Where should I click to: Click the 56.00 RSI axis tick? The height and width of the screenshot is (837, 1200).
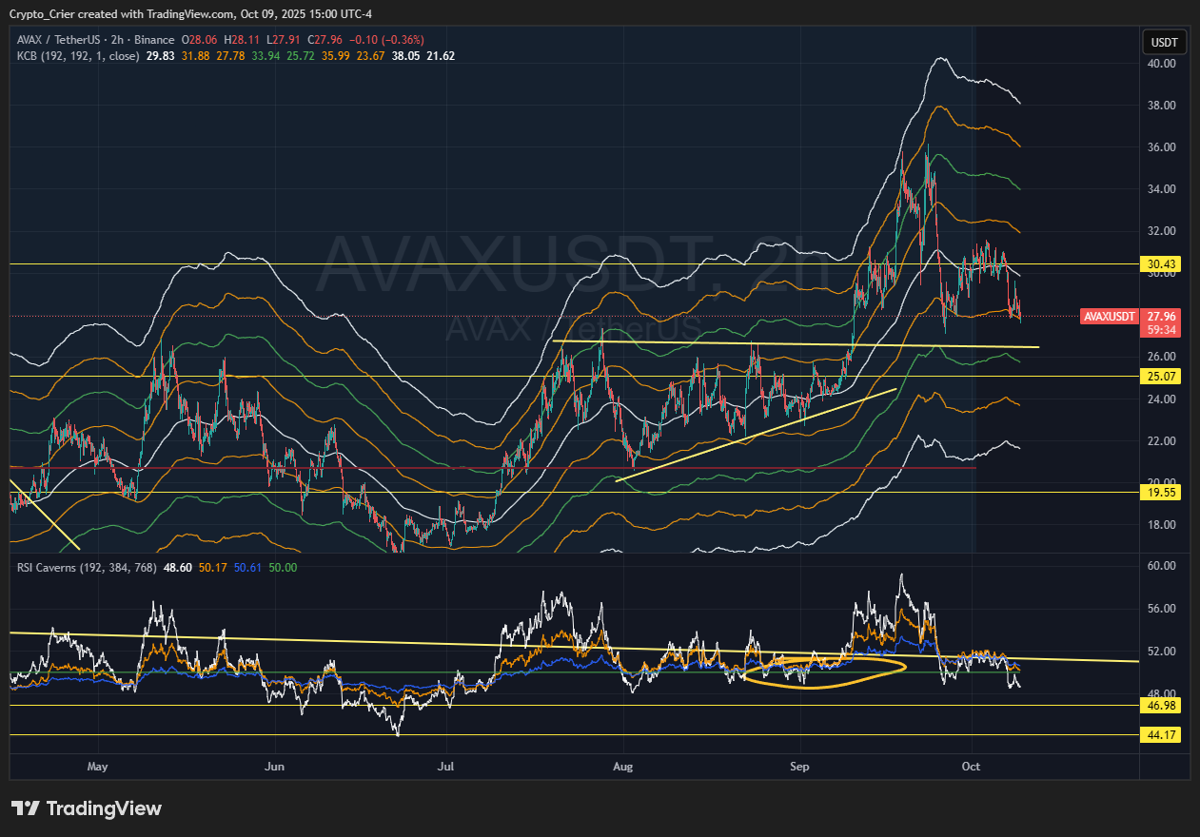tap(1162, 609)
